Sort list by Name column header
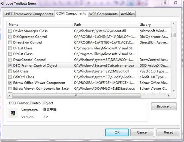 [x=40, y=25]
